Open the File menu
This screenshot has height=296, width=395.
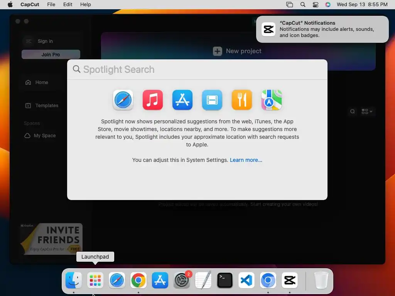(x=51, y=5)
